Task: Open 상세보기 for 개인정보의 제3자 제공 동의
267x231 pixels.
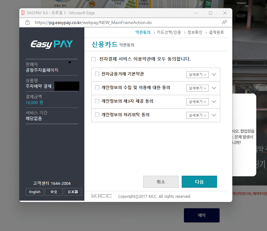Action: pyautogui.click(x=197, y=102)
